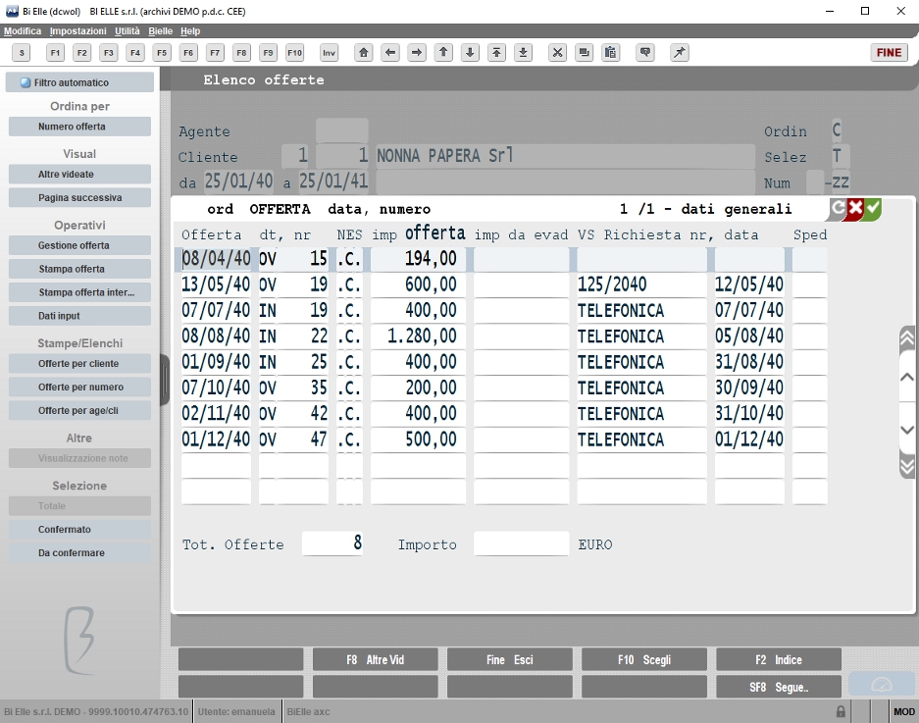Click Pagina successiva button
Image resolution: width=919 pixels, height=723 pixels.
pos(79,197)
